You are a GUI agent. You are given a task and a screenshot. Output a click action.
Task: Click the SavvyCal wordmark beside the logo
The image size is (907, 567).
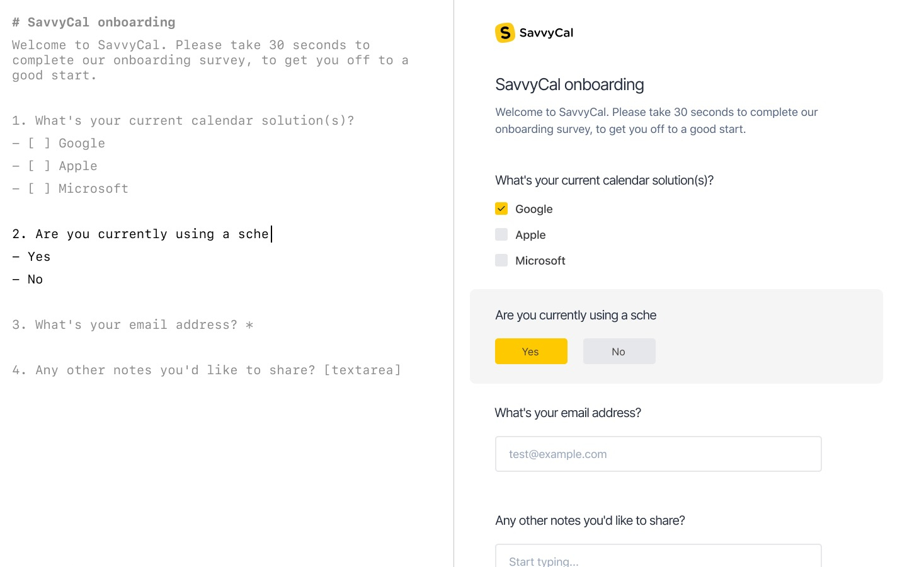(546, 33)
